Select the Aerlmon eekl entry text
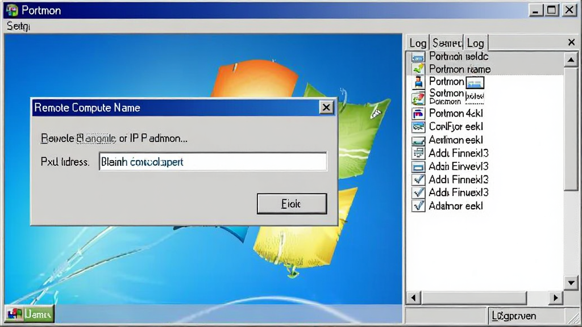The image size is (582, 327). 456,140
